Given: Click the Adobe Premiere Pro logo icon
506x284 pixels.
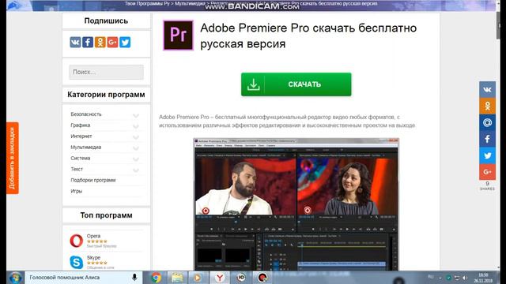Looking at the screenshot, I should click(x=178, y=35).
